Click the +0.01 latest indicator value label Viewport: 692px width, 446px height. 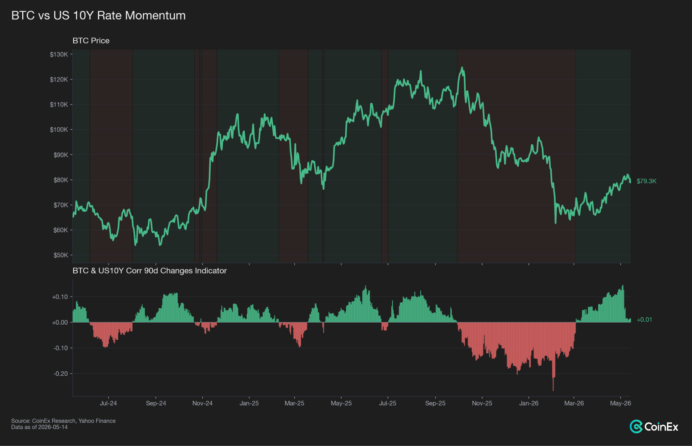coord(644,320)
